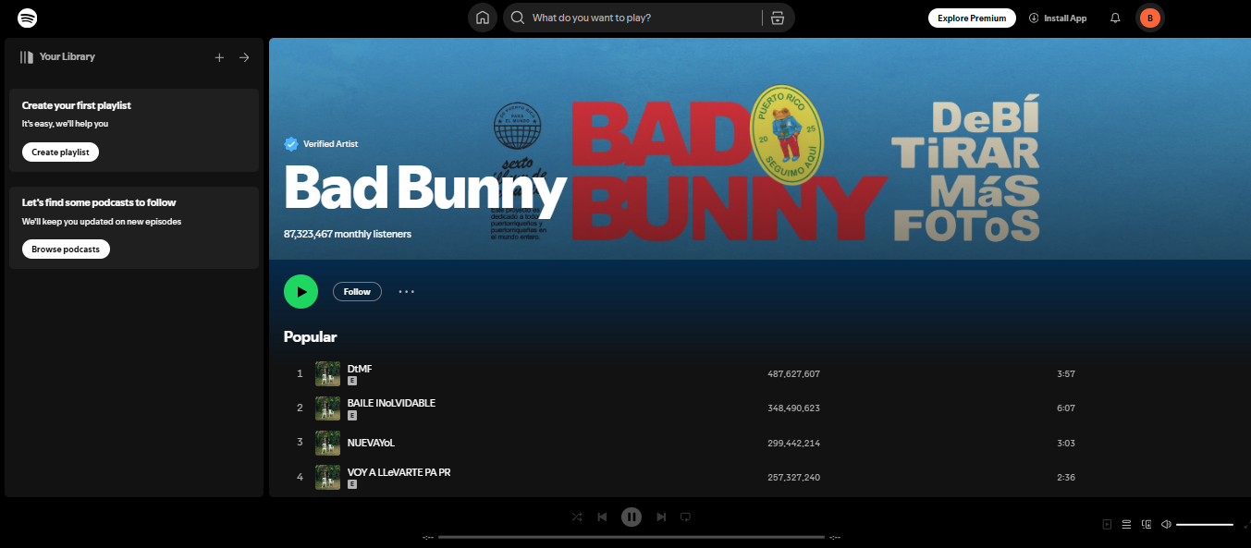The image size is (1251, 548).
Task: Go to the Home page icon
Action: [x=482, y=18]
